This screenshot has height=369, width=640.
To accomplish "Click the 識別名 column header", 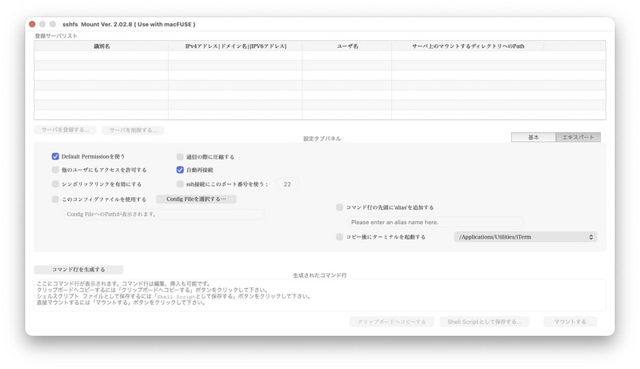I will click(102, 46).
